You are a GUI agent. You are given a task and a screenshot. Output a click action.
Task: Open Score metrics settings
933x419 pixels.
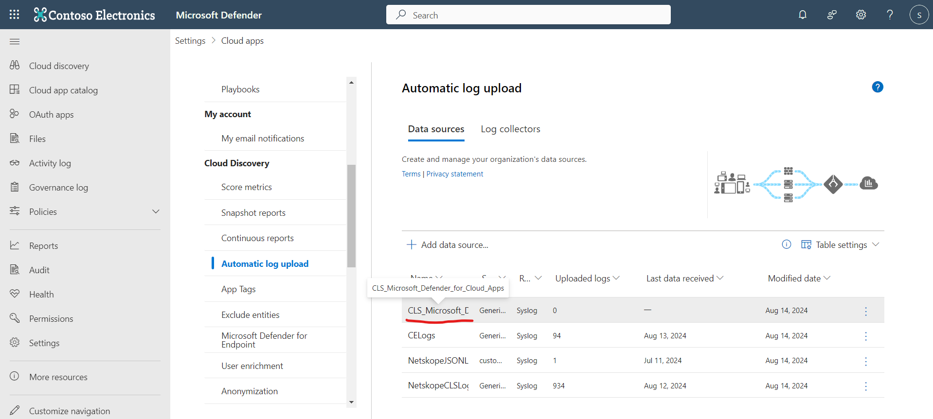(x=247, y=187)
